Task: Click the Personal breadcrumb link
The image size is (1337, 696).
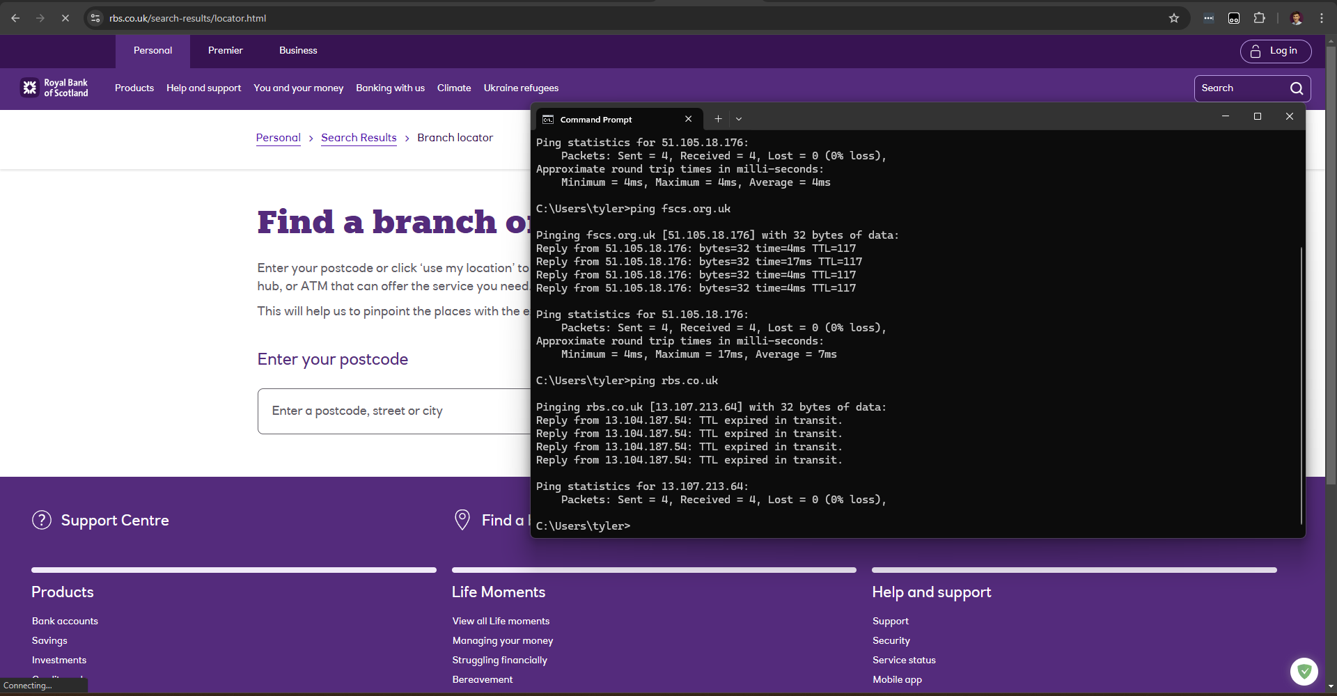Action: tap(279, 138)
